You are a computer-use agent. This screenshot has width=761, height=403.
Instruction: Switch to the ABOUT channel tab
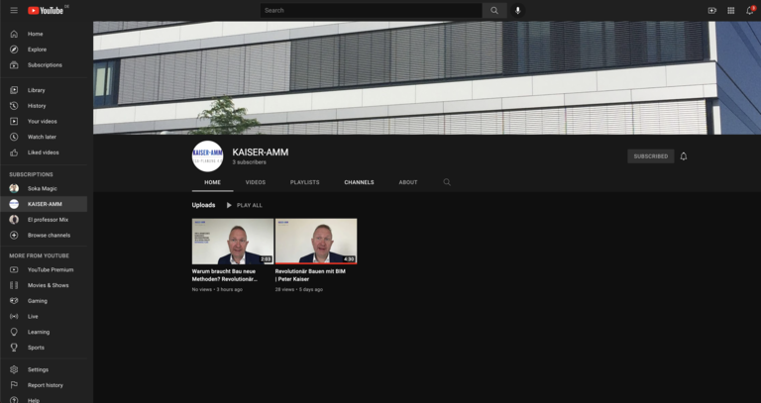(x=408, y=182)
